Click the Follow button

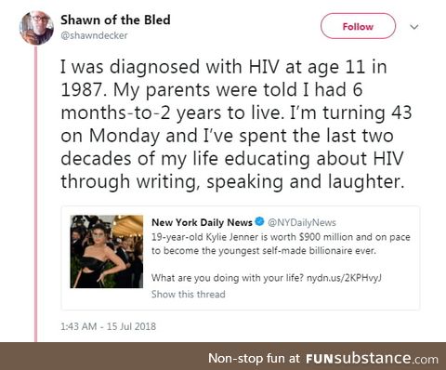[x=358, y=26]
